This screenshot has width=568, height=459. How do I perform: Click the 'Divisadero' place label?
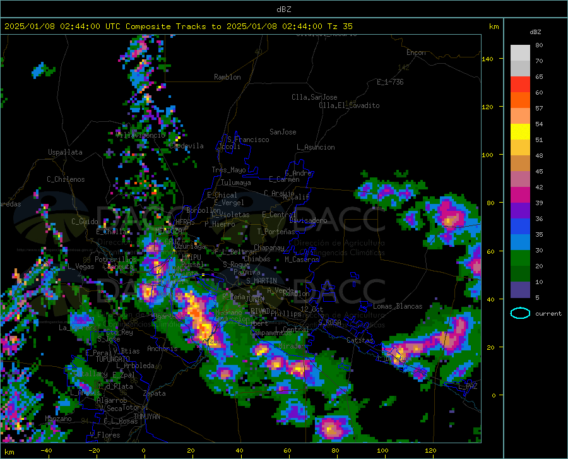(x=308, y=220)
